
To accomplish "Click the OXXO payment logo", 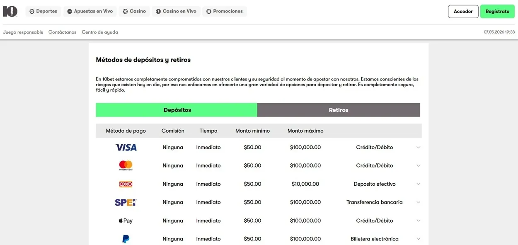I will click(126, 184).
